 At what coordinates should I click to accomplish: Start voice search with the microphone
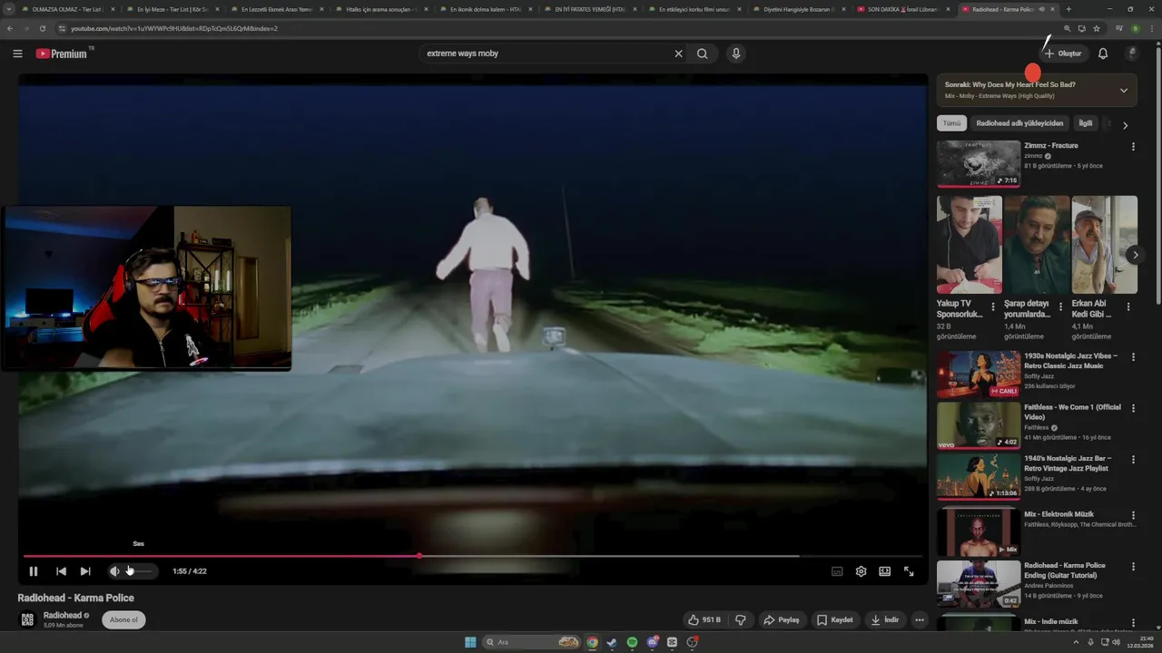coord(736,54)
